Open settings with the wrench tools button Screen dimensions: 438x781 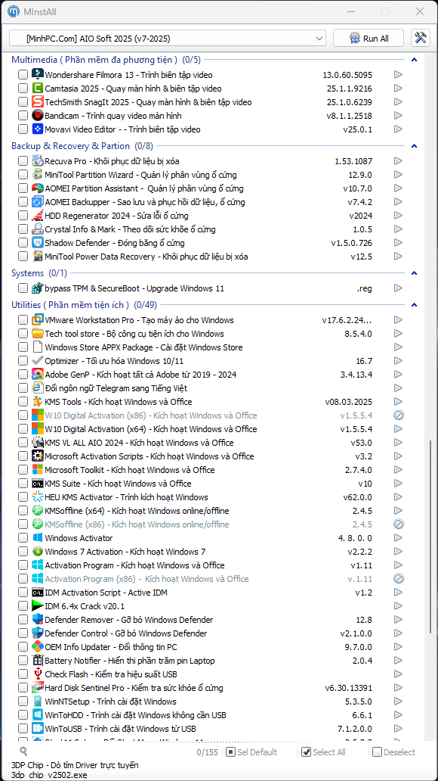click(421, 38)
